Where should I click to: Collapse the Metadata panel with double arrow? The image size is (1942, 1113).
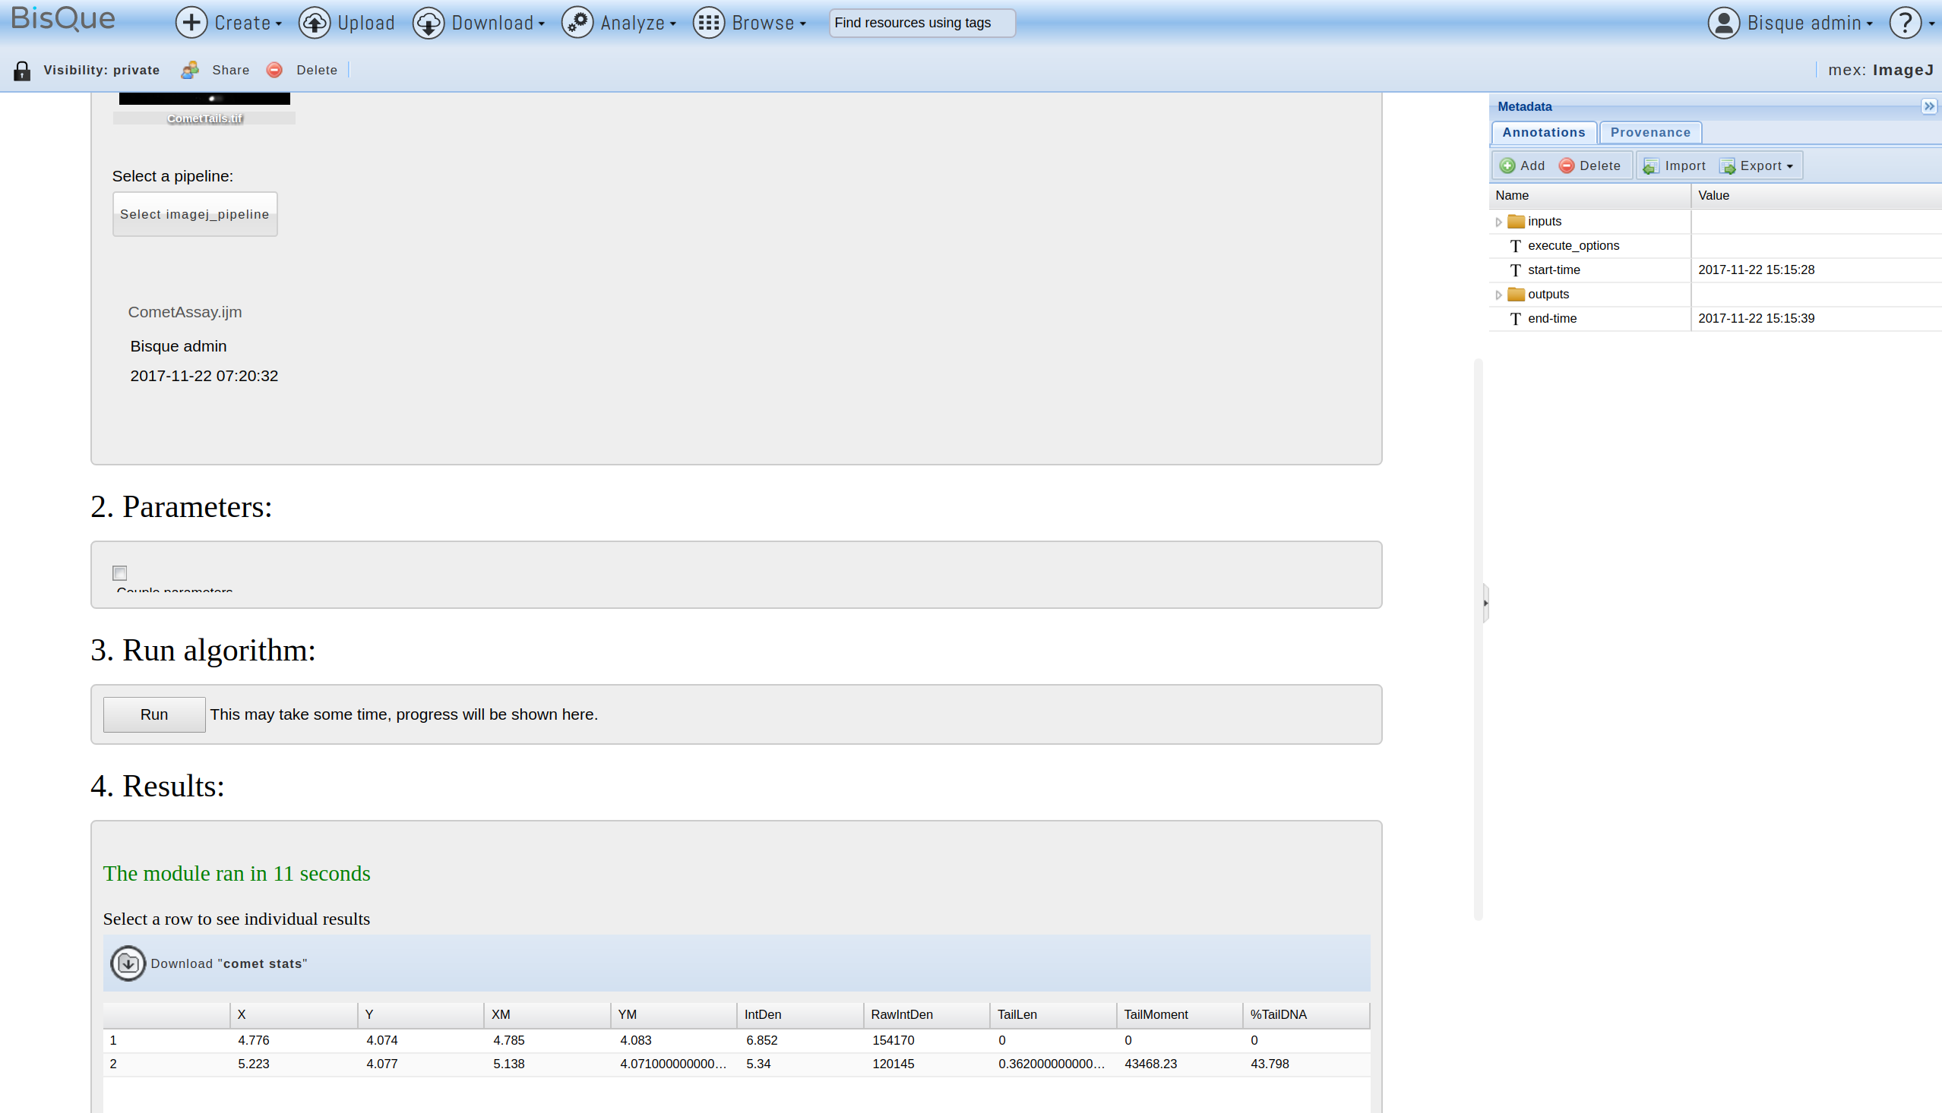tap(1928, 106)
